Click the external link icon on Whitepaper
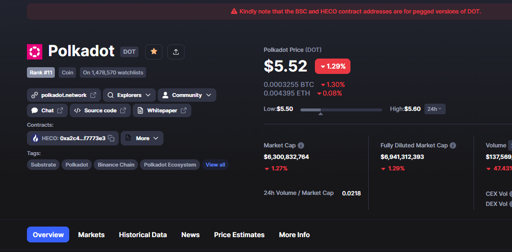The width and height of the screenshot is (512, 252). click(x=184, y=110)
